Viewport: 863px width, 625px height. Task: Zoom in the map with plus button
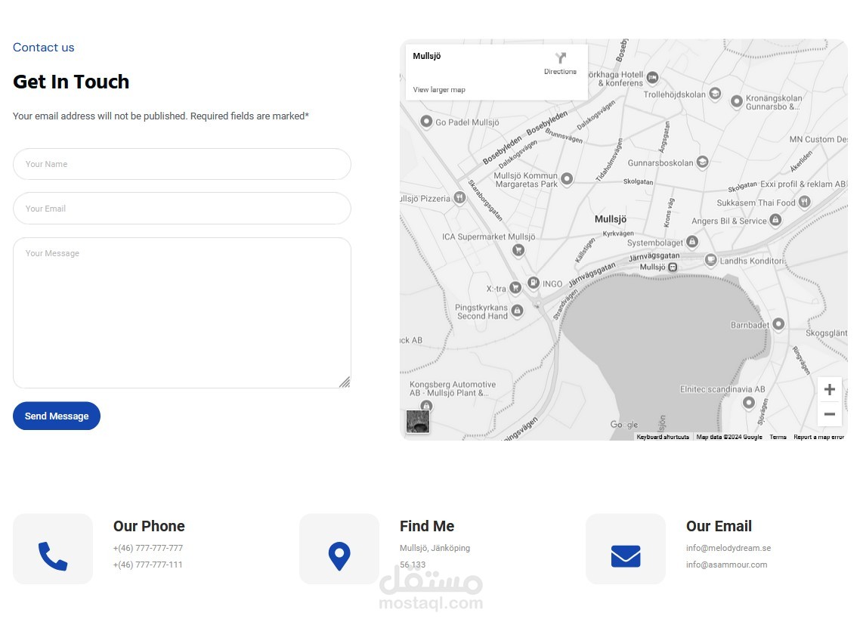click(x=830, y=389)
